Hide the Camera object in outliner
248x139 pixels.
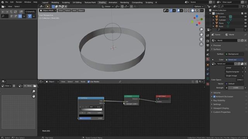tap(245, 17)
